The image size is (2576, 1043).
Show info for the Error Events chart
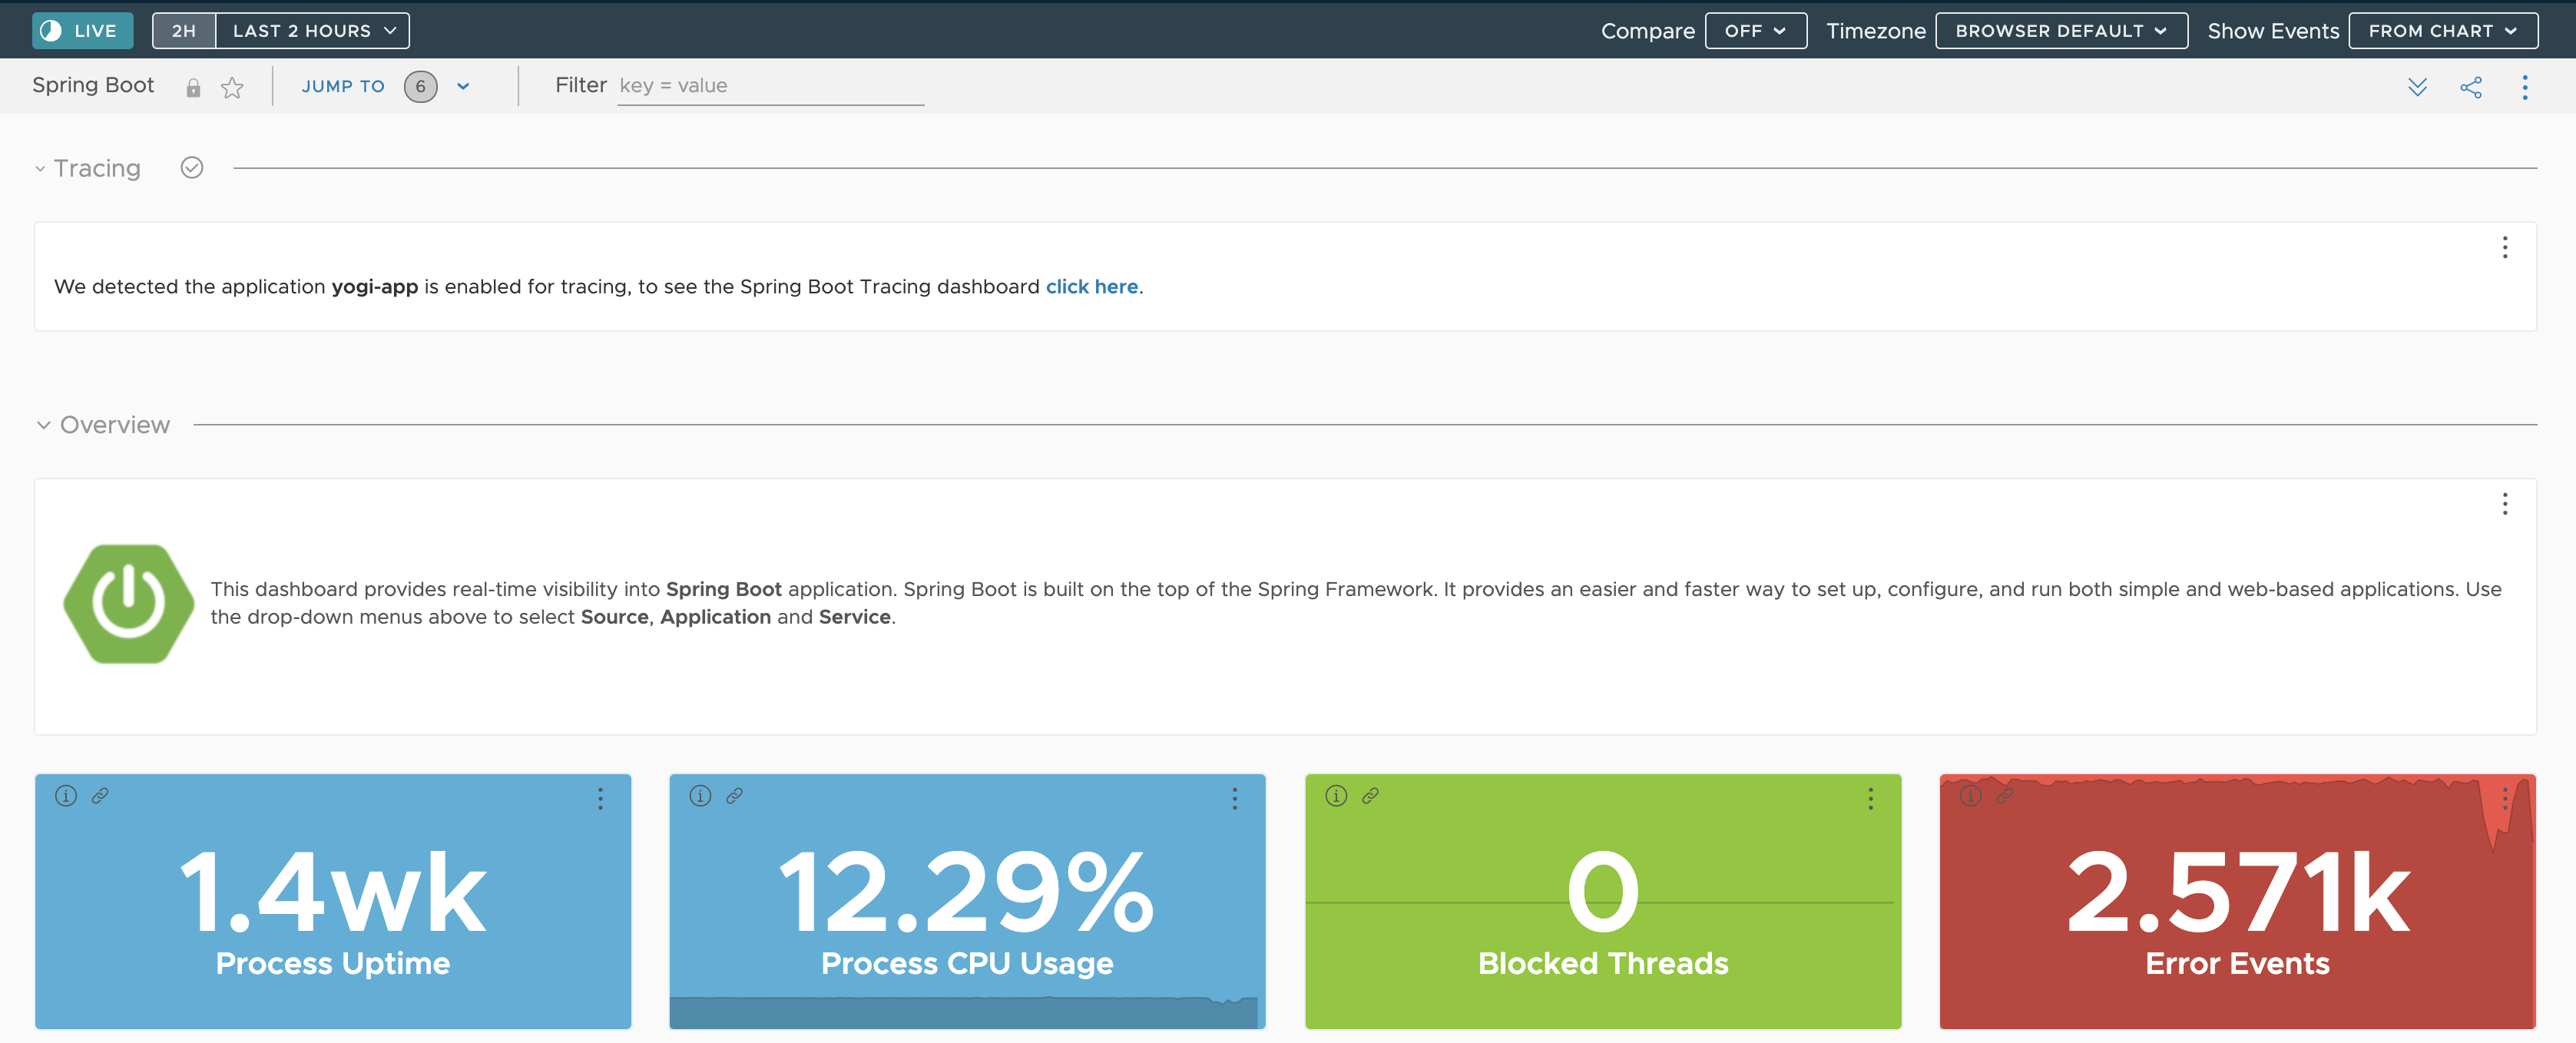click(1970, 796)
